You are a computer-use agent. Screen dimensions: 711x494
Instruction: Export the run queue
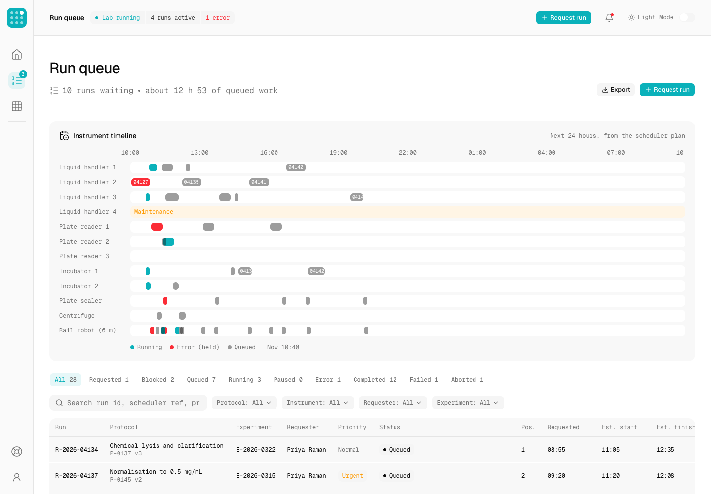tap(616, 90)
